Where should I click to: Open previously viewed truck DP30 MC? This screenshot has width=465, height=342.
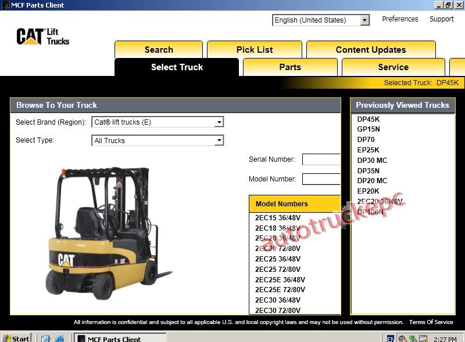tap(372, 161)
